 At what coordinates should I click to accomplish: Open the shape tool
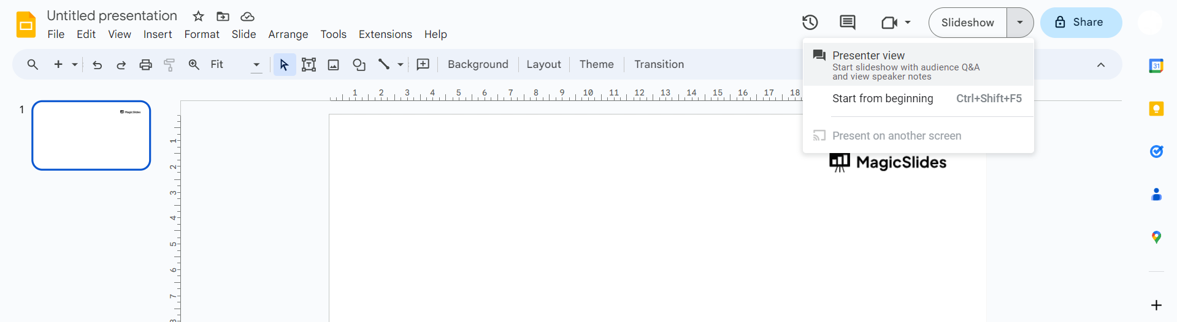(x=359, y=65)
